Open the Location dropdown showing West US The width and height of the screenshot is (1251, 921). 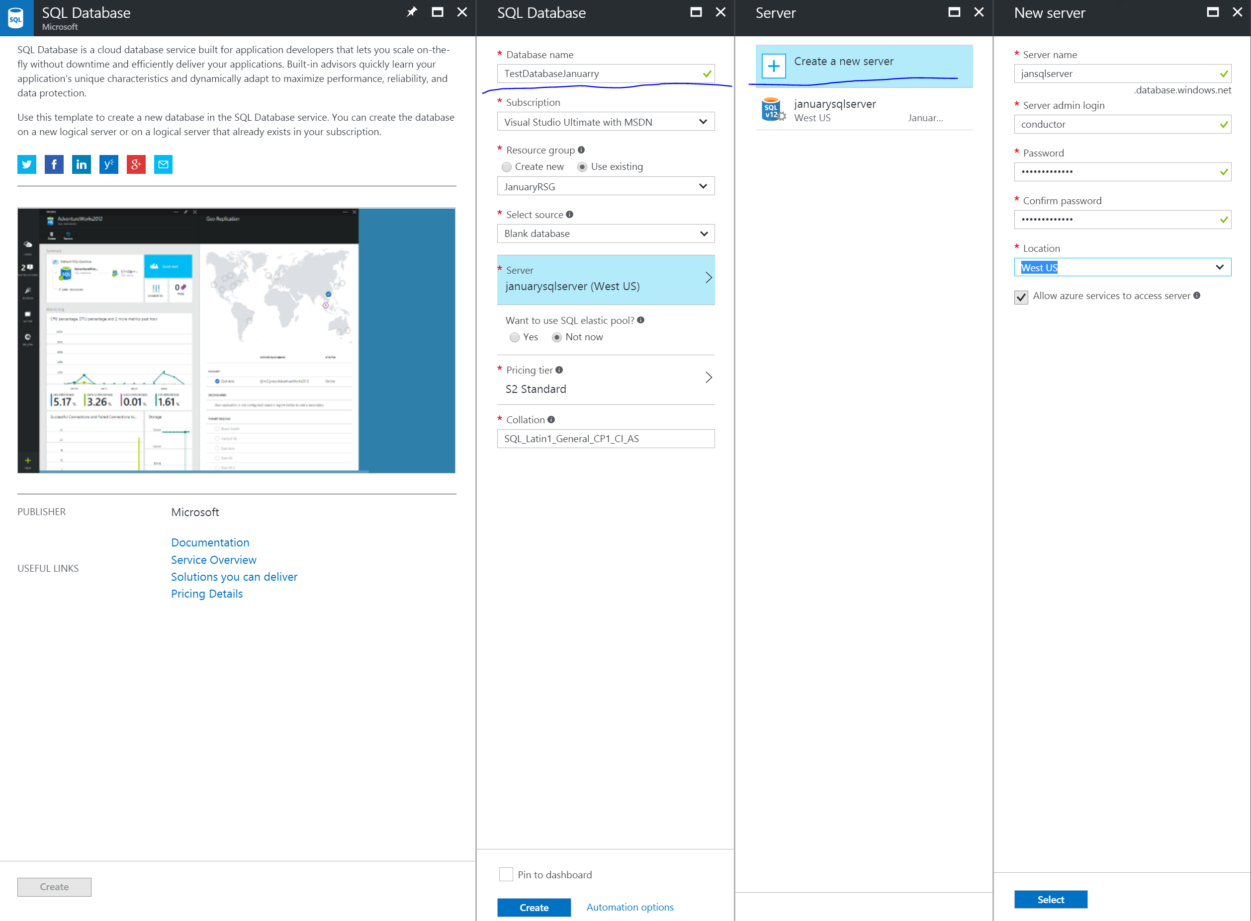pyautogui.click(x=1122, y=267)
